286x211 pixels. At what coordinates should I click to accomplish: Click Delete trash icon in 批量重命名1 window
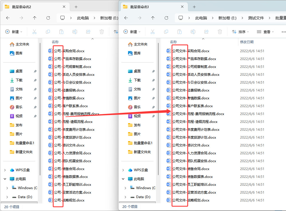point(220,32)
